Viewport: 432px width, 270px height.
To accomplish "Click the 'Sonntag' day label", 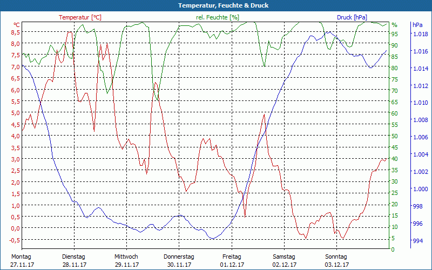I will 336,257.
